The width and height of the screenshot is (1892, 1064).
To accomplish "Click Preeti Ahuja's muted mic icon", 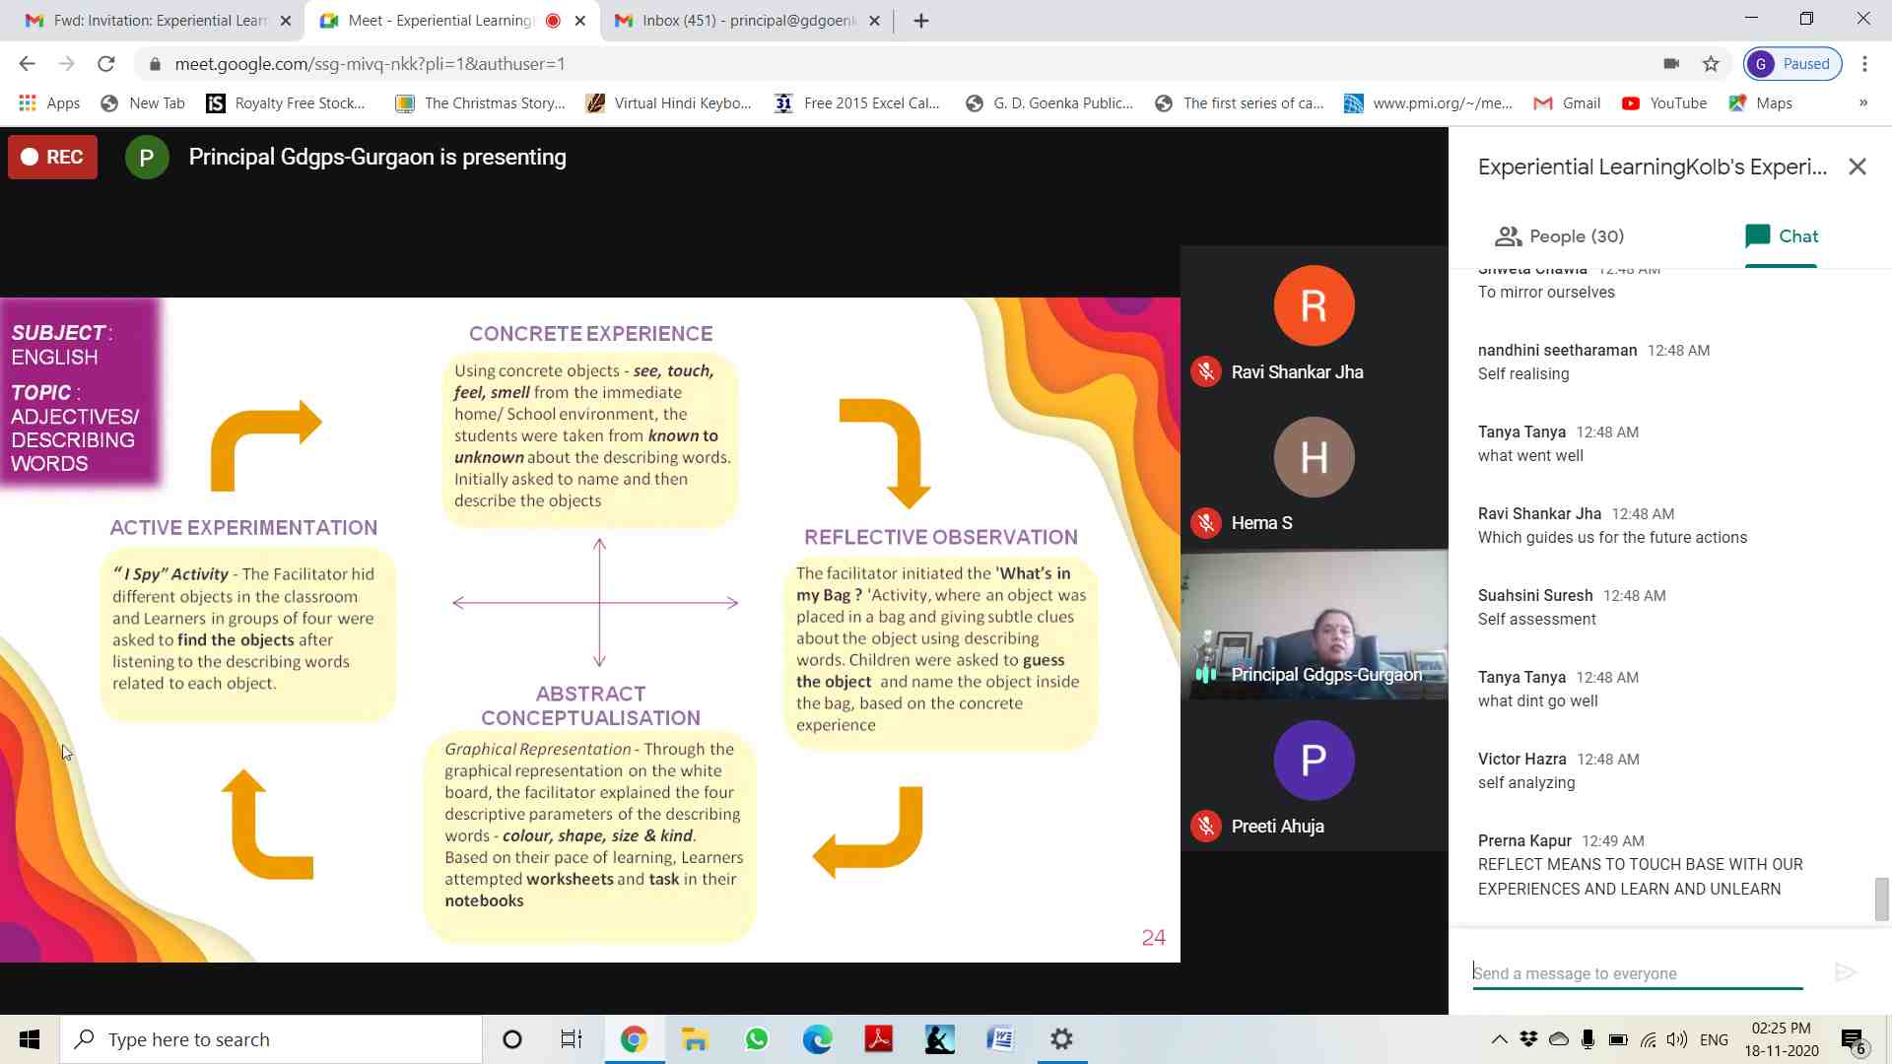I will click(1206, 827).
